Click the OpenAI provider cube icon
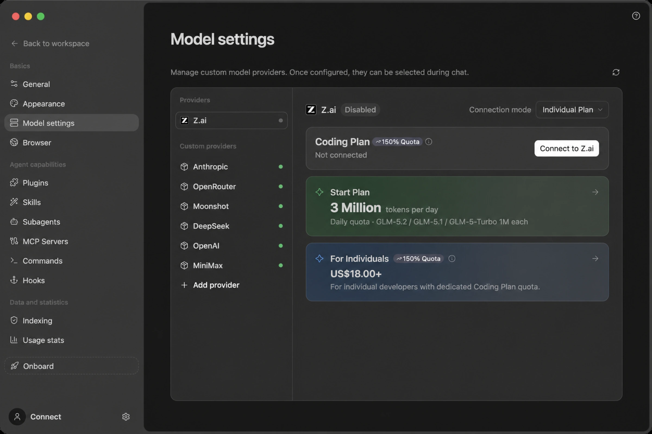Image resolution: width=652 pixels, height=434 pixels. coord(184,246)
